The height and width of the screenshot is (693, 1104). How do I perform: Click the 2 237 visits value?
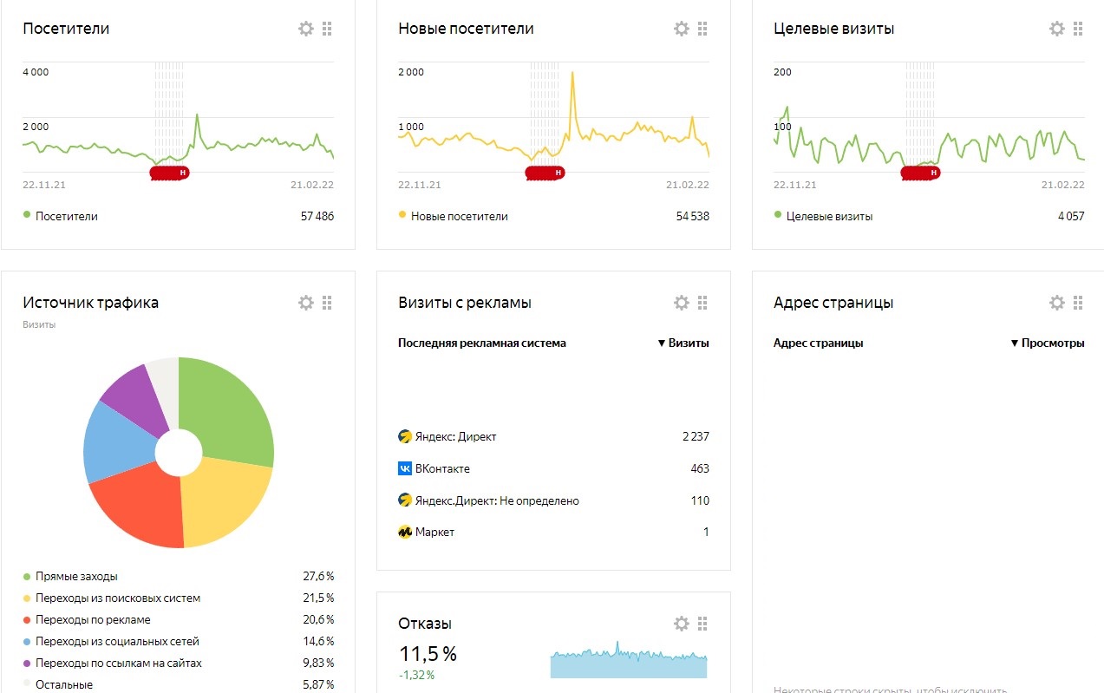tap(696, 436)
